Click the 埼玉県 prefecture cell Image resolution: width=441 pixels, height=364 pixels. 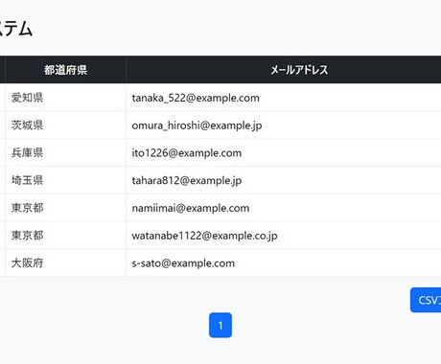[x=65, y=180]
